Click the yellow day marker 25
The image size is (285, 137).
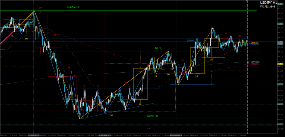click(x=212, y=60)
